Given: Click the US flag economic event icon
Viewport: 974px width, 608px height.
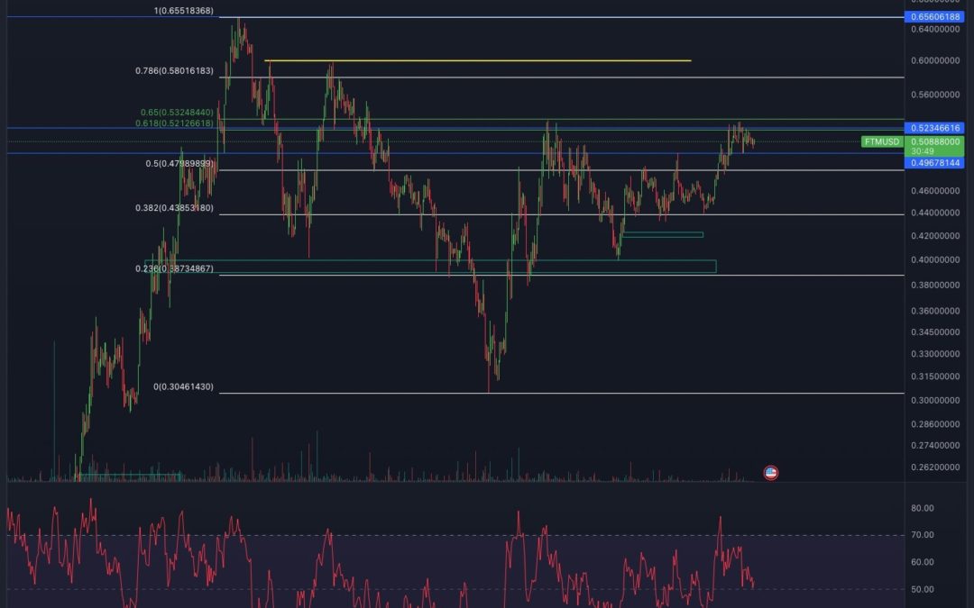Looking at the screenshot, I should coord(771,473).
